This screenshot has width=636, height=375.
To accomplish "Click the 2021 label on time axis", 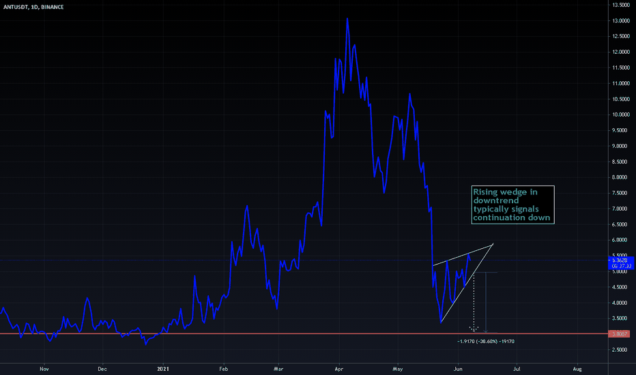I will pos(162,369).
